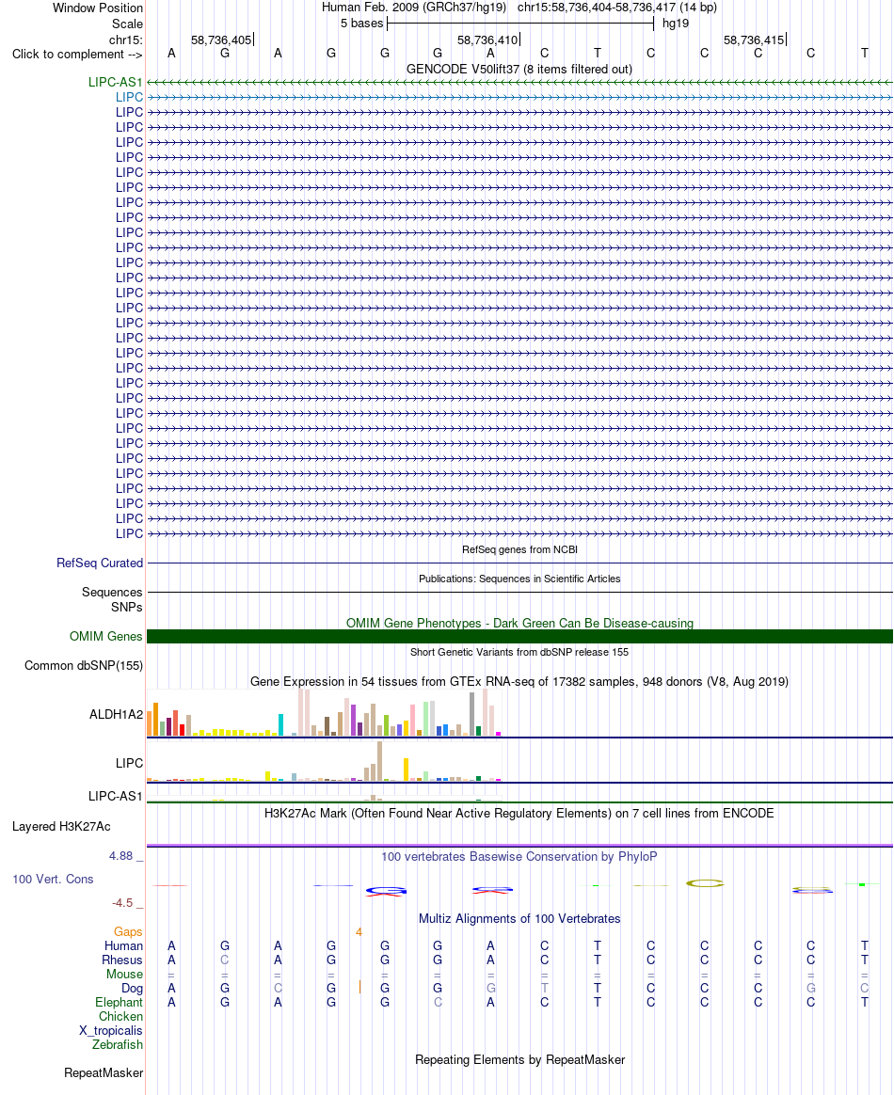This screenshot has width=894, height=1095.
Task: Click the Window Position track label
Action: point(98,8)
